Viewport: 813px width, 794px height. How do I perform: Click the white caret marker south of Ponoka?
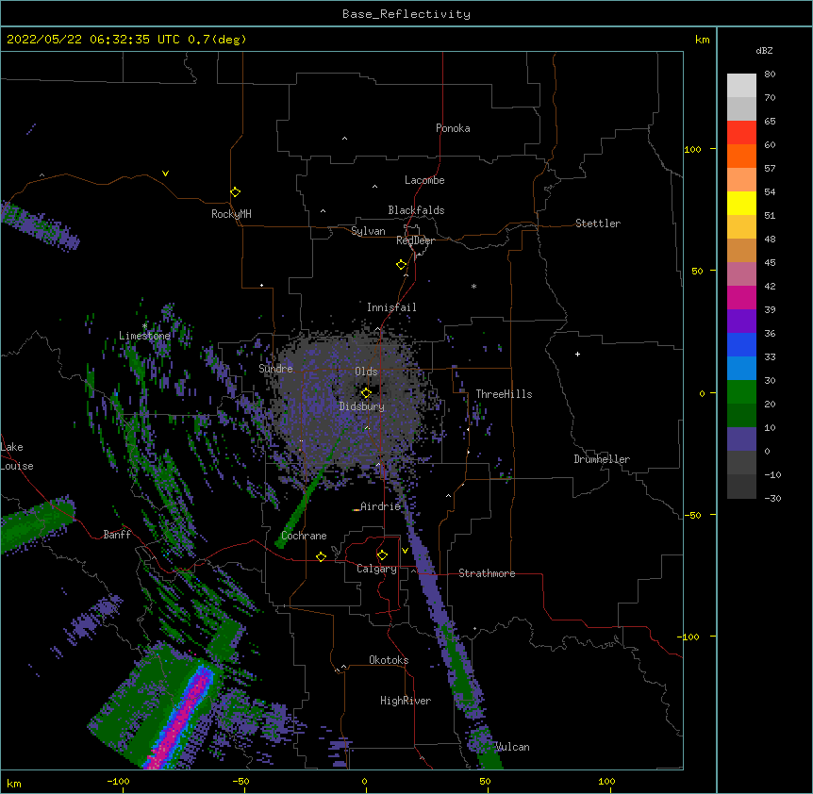tap(345, 139)
